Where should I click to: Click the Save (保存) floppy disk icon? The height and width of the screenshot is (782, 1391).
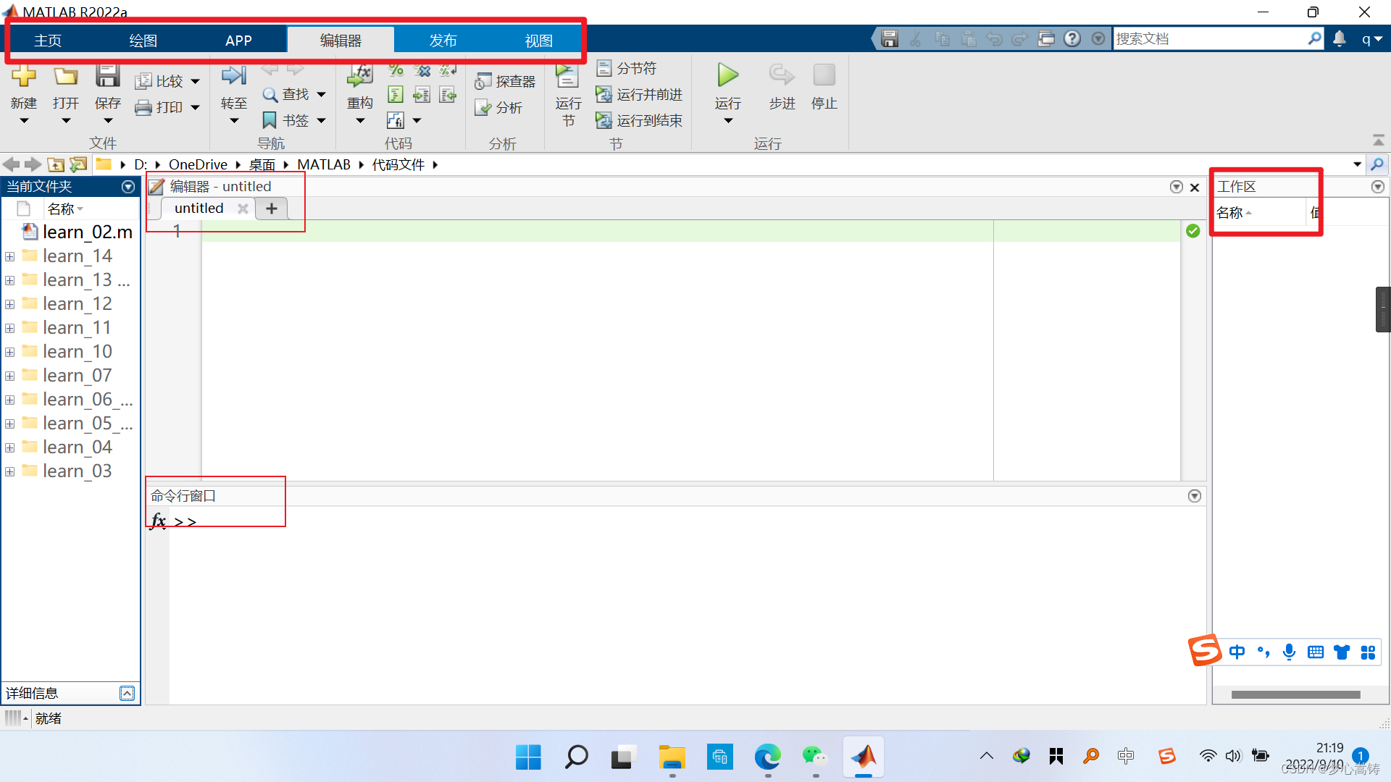[107, 76]
